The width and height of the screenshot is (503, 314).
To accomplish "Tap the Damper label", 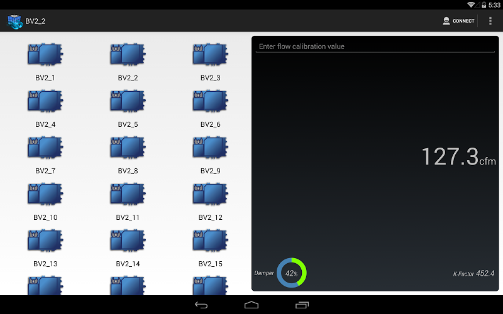I will point(264,273).
